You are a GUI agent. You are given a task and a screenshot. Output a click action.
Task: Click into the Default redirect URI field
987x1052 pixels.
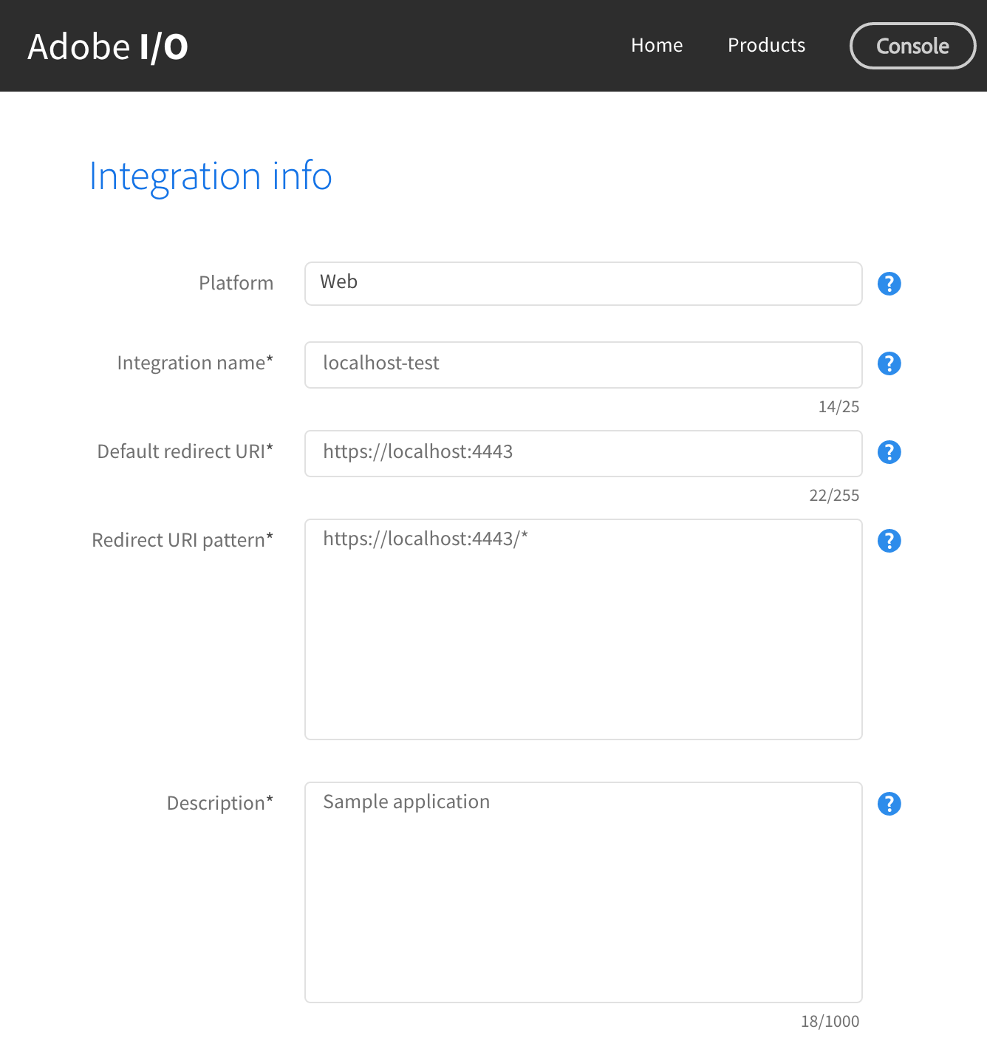[x=583, y=453]
